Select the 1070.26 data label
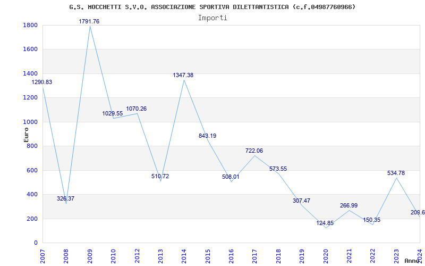Image resolution: width=425 pixels, height=266 pixels. pyautogui.click(x=137, y=109)
